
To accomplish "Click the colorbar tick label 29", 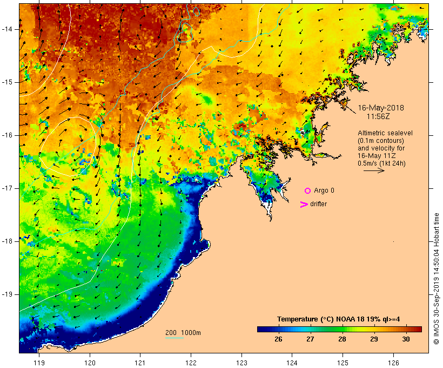I will click(374, 339).
